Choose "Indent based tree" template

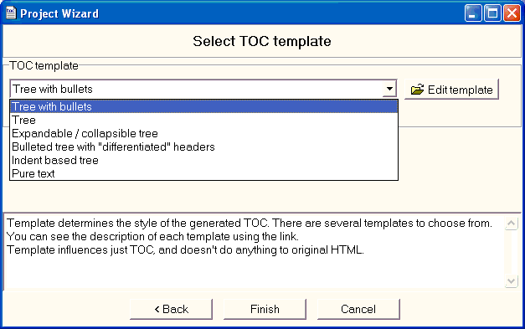pyautogui.click(x=204, y=161)
